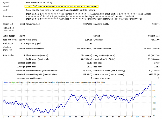Select the Total trades value 125
This screenshot has width=162, height=119.
click(23, 55)
